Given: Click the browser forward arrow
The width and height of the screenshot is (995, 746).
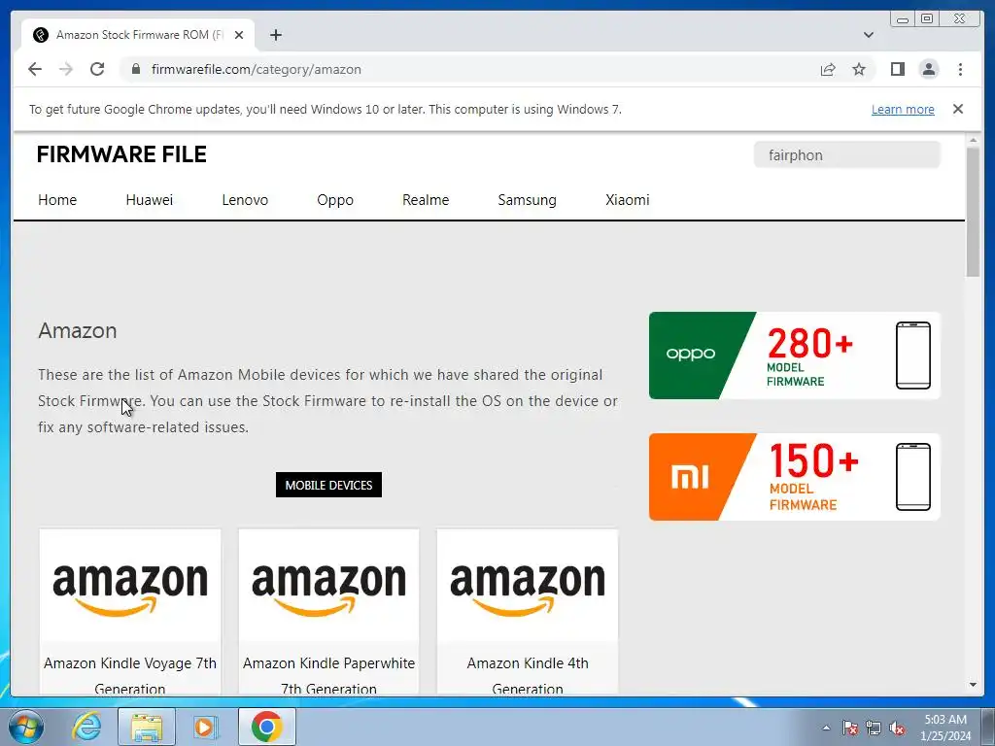Looking at the screenshot, I should tap(66, 69).
